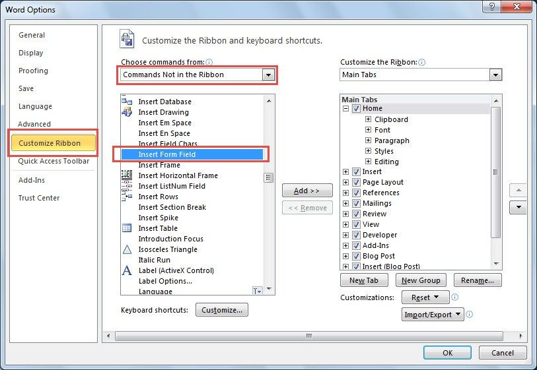Open the Choose commands from dropdown
Screen dimensions: 537x370
pos(268,75)
